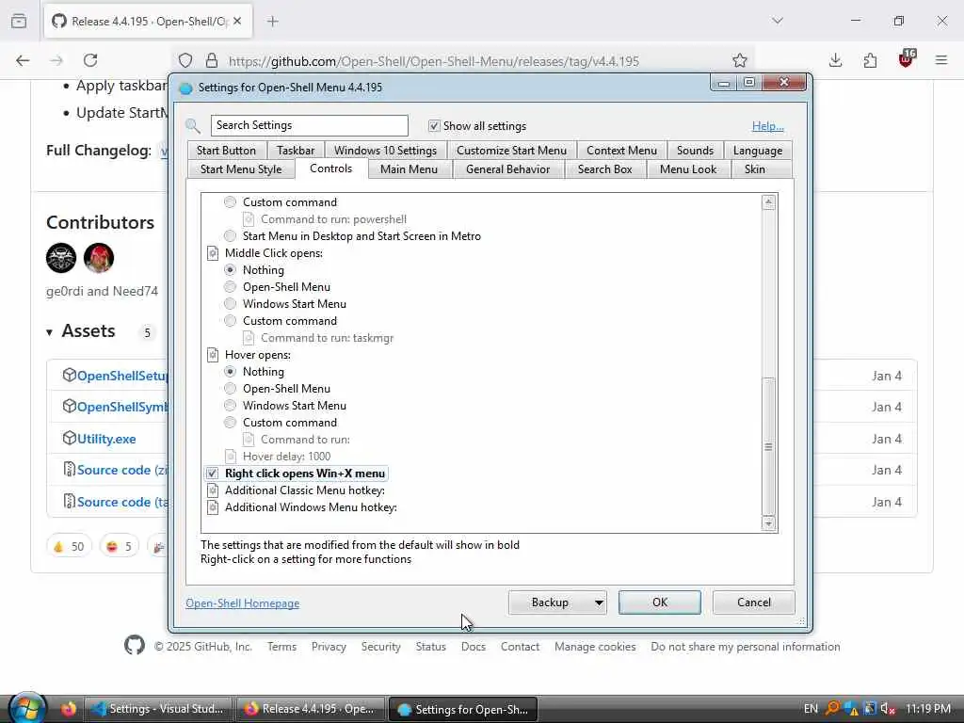
Task: Select Start Menu in Desktop and Start Screen in Metro
Action: click(x=230, y=236)
